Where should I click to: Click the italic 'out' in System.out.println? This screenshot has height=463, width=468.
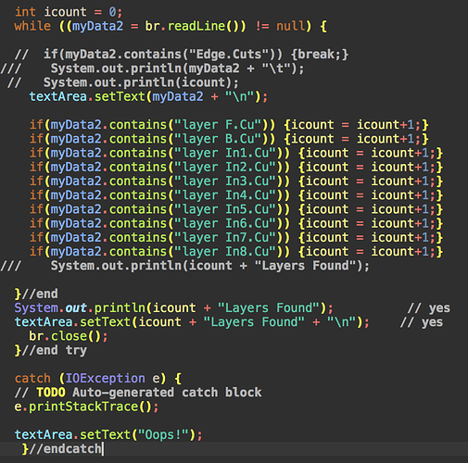tap(76, 308)
